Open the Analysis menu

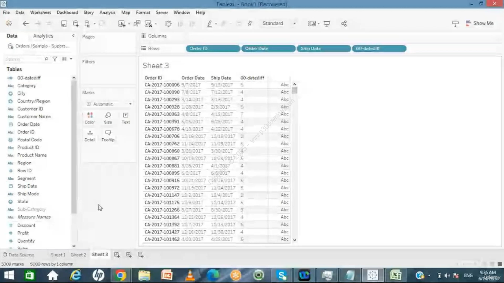tap(107, 13)
